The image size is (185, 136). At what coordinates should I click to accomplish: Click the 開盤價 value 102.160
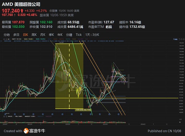[46, 22]
